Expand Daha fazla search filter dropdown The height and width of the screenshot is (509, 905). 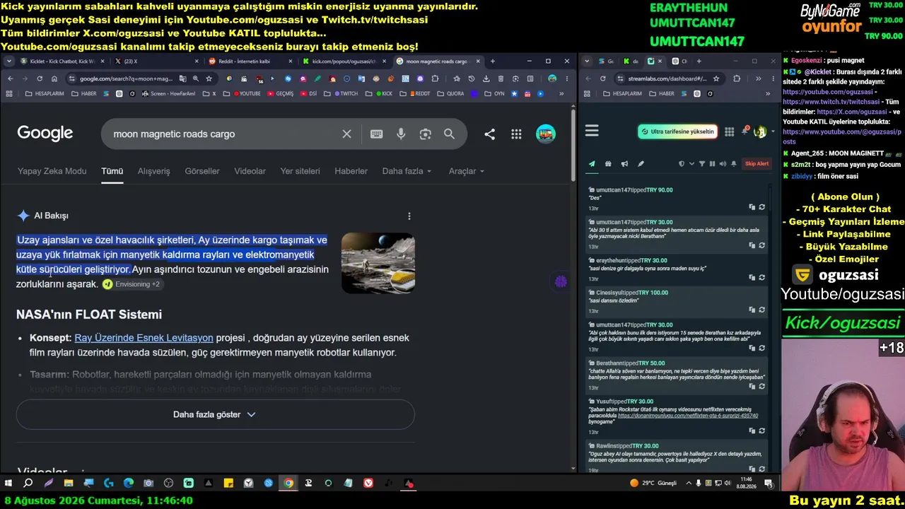point(407,171)
